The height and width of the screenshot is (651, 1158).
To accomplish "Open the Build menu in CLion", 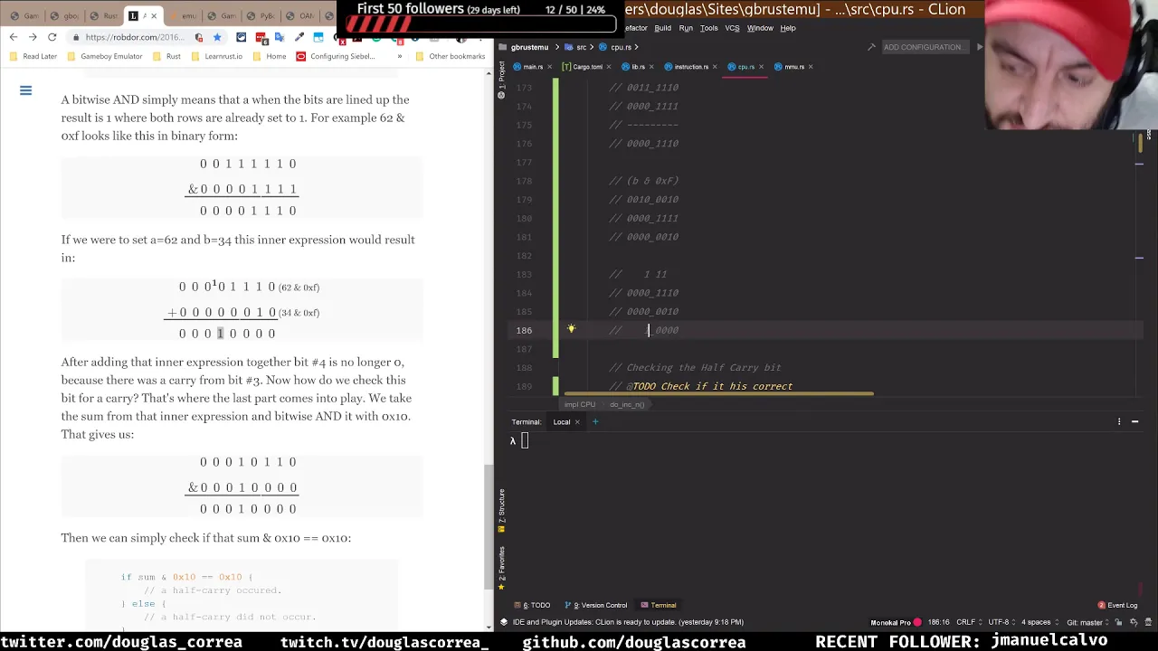I will click(x=662, y=28).
